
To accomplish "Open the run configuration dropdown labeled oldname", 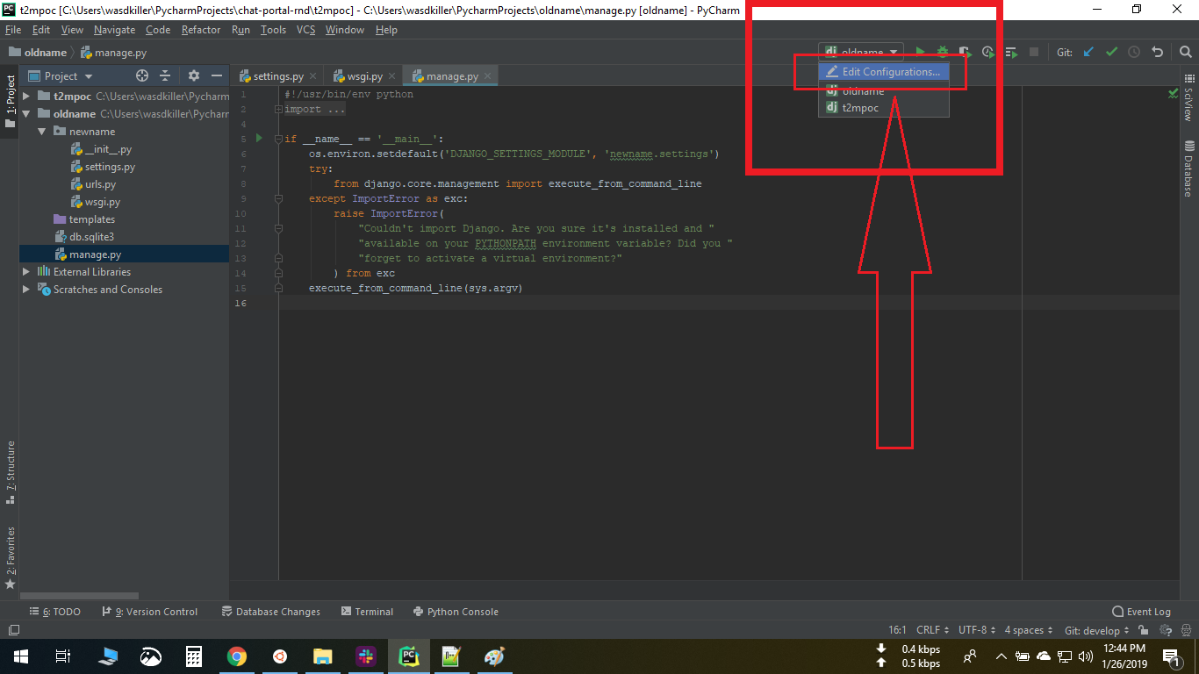I will click(861, 53).
